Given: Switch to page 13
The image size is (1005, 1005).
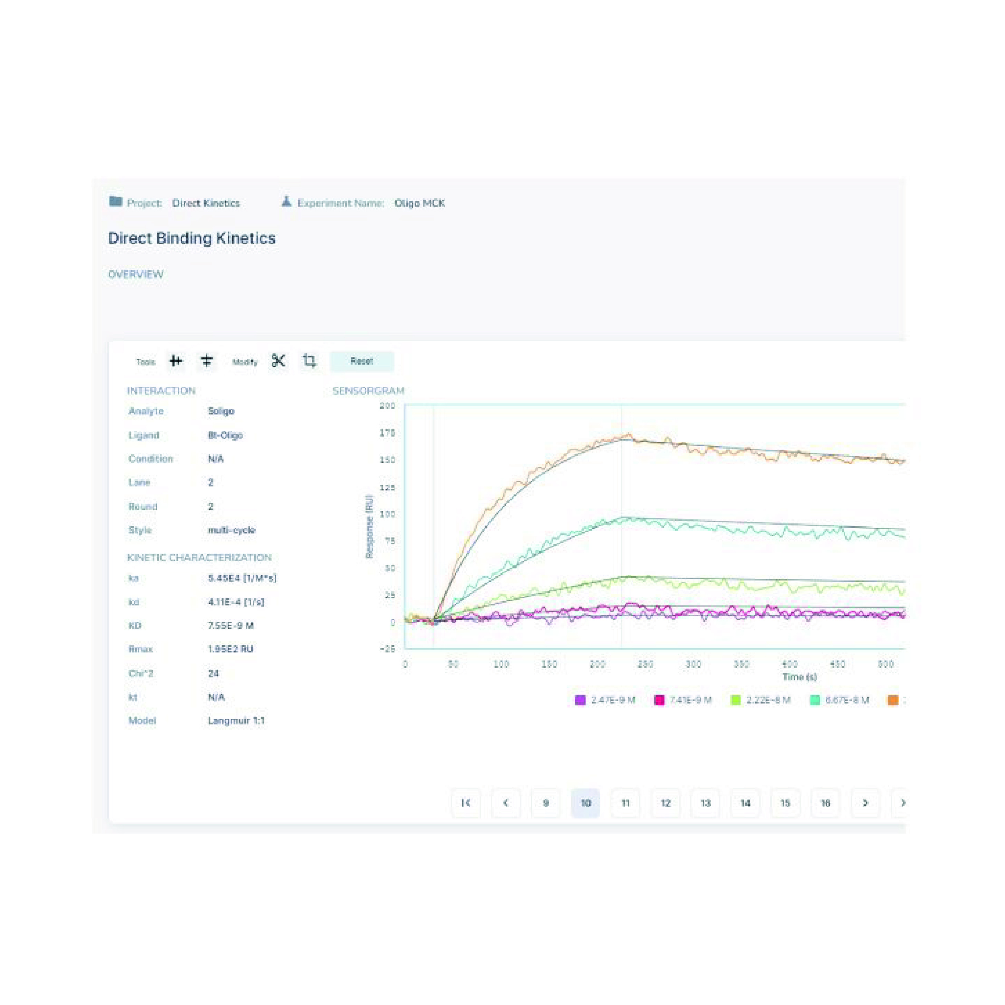Looking at the screenshot, I should coord(706,803).
